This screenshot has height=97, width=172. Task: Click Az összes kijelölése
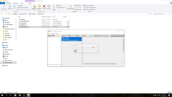89,6
